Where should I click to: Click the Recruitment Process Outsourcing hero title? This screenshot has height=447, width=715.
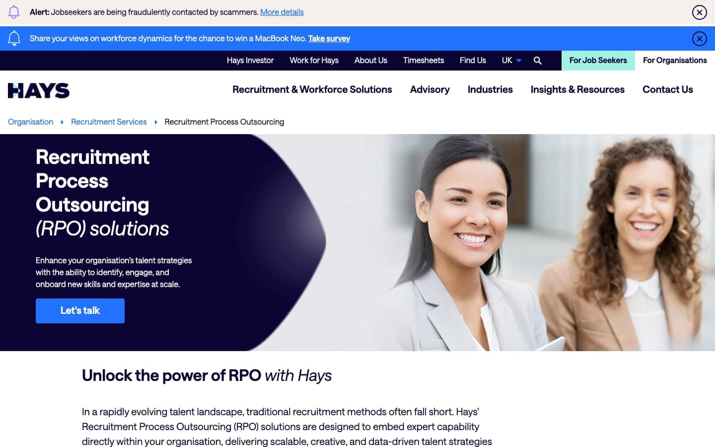point(102,193)
